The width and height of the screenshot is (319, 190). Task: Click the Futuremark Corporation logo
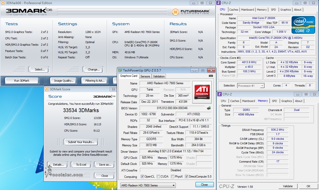pyautogui.click(x=191, y=12)
